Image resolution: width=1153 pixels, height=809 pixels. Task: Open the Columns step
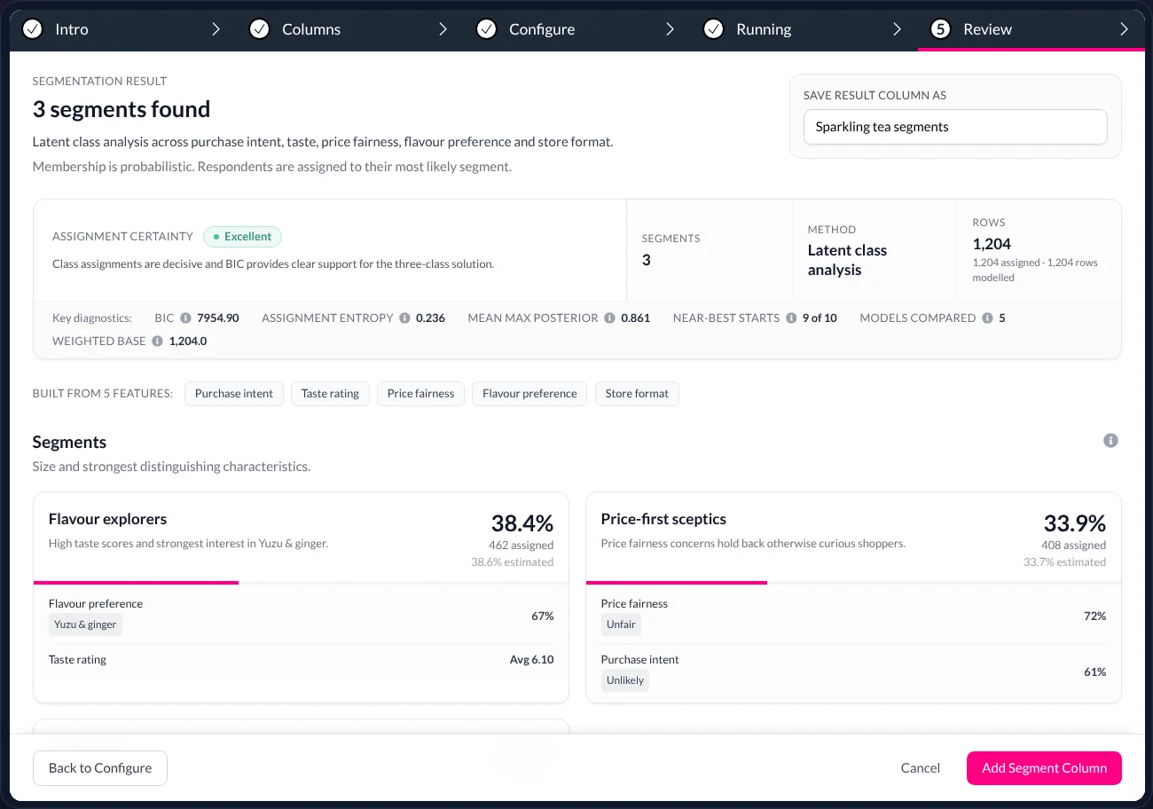[349, 29]
